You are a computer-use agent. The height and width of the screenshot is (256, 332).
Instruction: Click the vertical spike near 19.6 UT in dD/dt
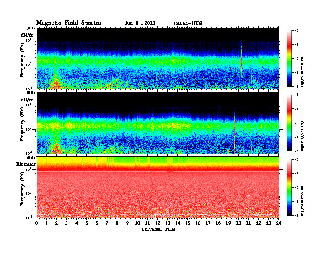tap(235, 132)
